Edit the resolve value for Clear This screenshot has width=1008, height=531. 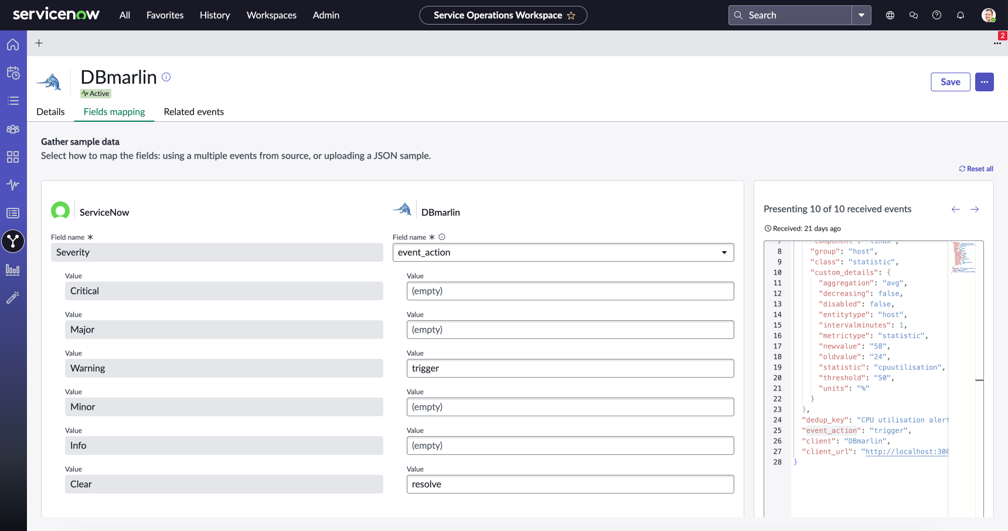pos(570,484)
